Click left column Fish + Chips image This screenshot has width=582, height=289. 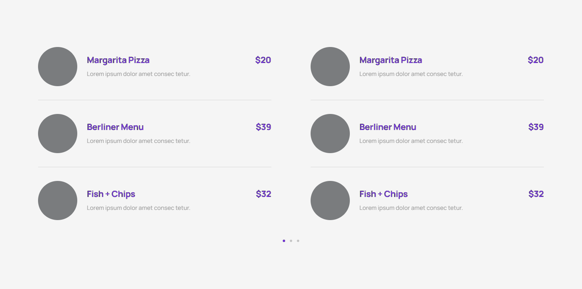[x=58, y=200]
